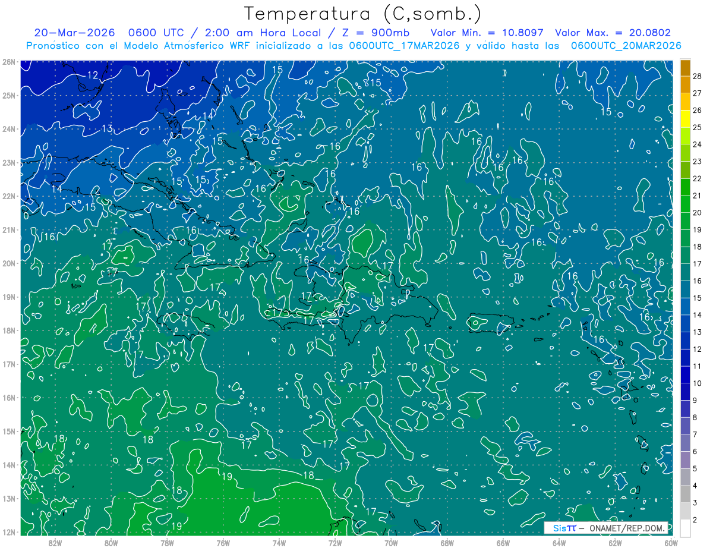Click the "15N" latitude axis label

coord(8,431)
